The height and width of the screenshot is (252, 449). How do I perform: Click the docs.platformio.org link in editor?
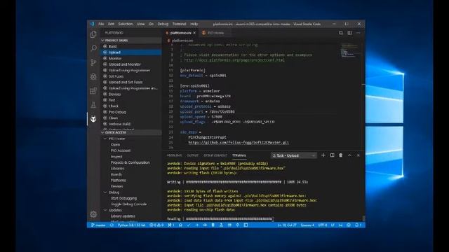(234, 60)
